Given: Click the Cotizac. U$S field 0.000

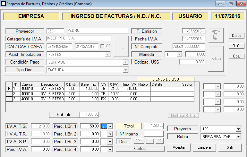Looking at the screenshot, I should [x=192, y=62].
